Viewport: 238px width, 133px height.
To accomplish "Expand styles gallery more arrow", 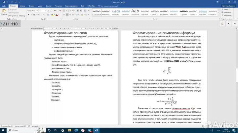I will 219,15.
